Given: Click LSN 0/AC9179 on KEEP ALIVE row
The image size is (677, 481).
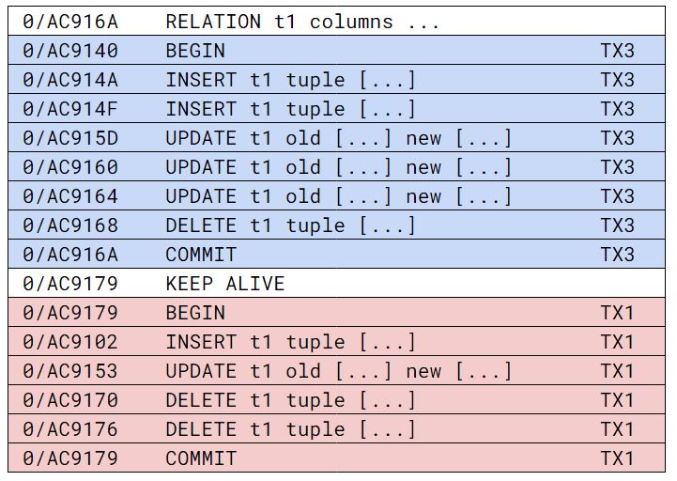Looking at the screenshot, I should pyautogui.click(x=70, y=284).
